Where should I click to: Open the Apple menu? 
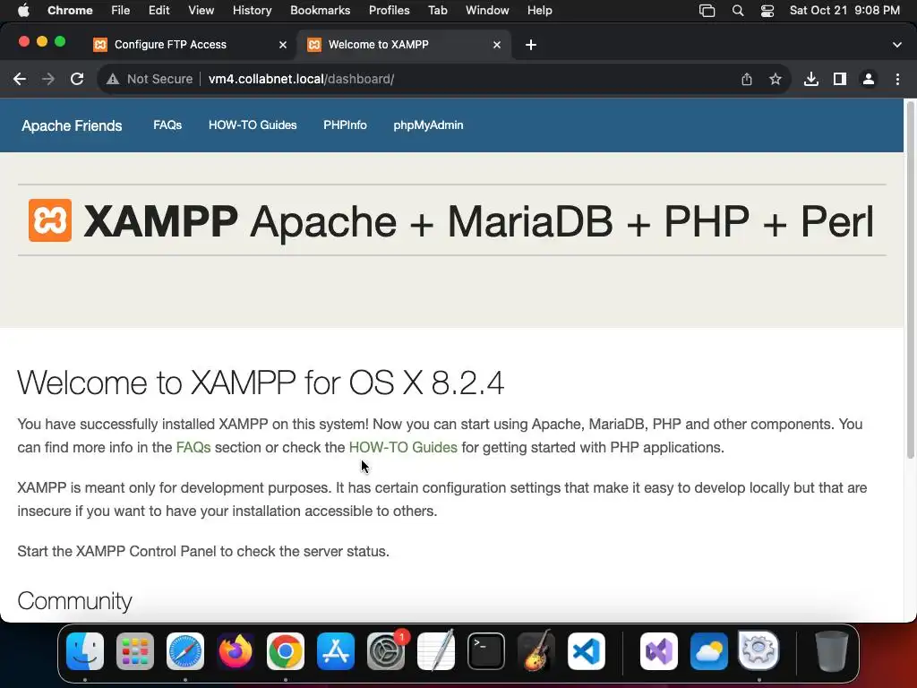tap(23, 11)
